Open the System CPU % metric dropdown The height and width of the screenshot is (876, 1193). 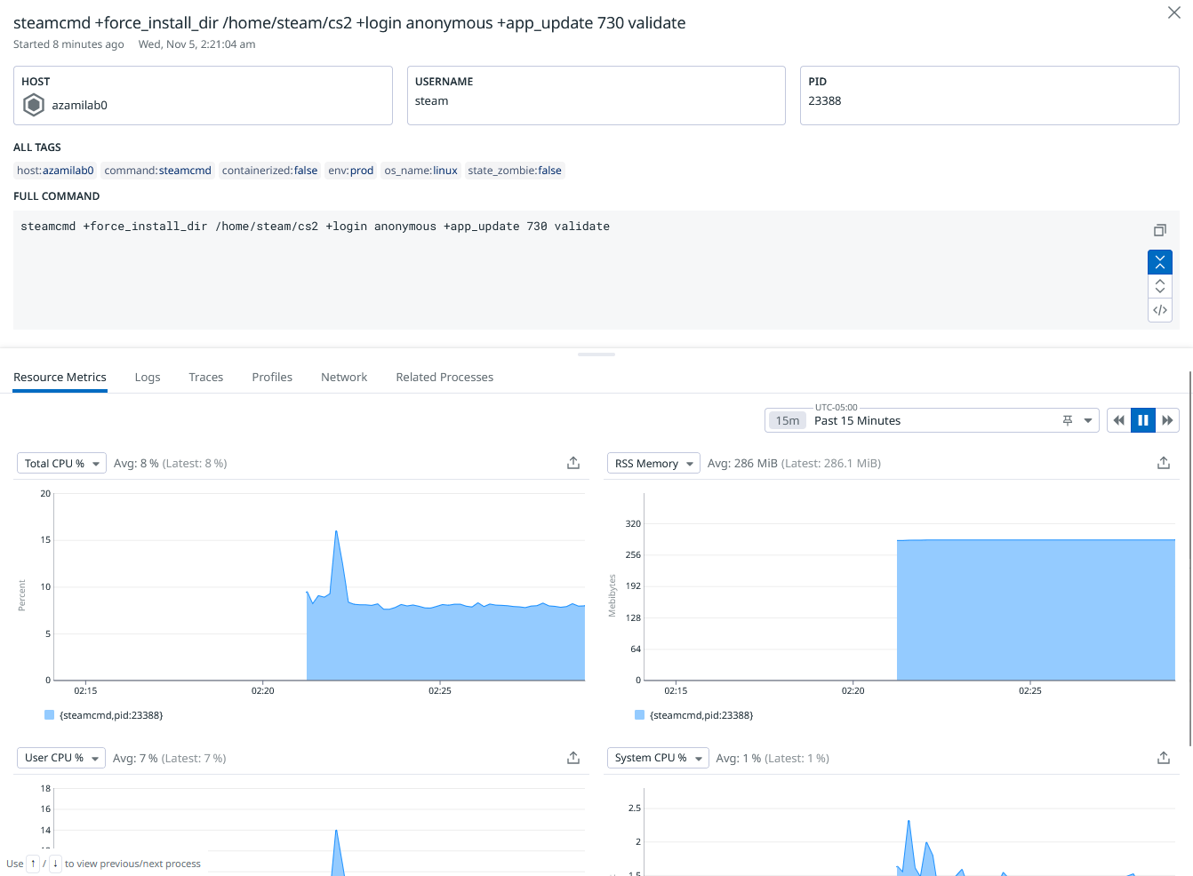(658, 758)
